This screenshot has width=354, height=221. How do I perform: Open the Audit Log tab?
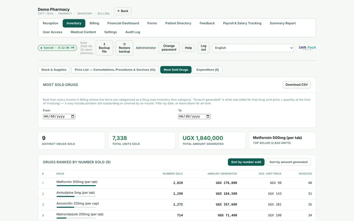[132, 32]
